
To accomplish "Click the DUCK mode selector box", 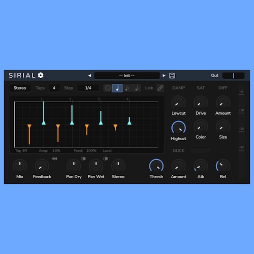I will (201, 150).
